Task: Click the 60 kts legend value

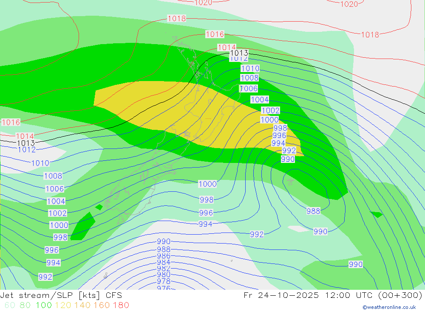Action: tap(10, 305)
